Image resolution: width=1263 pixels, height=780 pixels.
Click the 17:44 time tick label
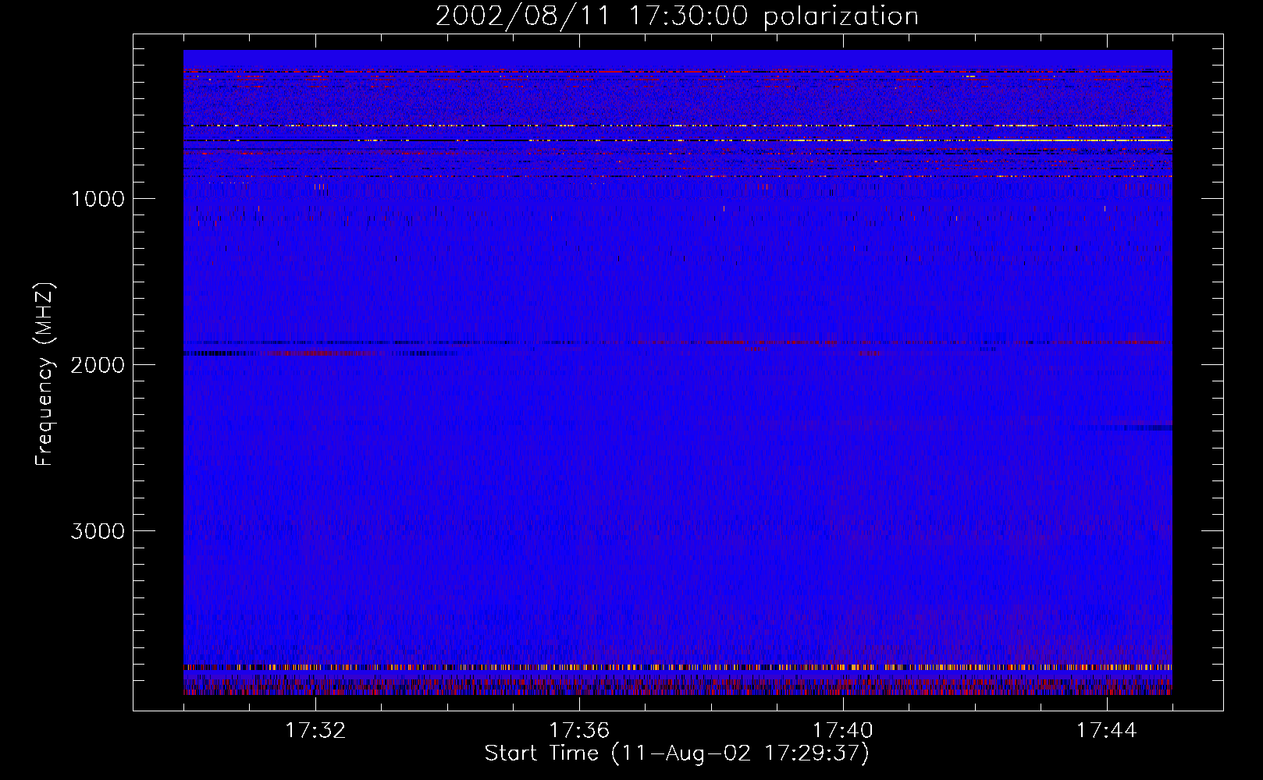1107,731
